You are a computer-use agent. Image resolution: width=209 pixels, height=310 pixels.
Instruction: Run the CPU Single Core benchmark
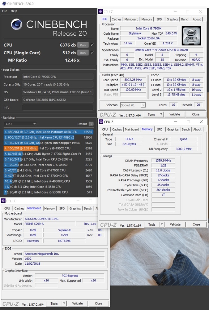click(83, 53)
